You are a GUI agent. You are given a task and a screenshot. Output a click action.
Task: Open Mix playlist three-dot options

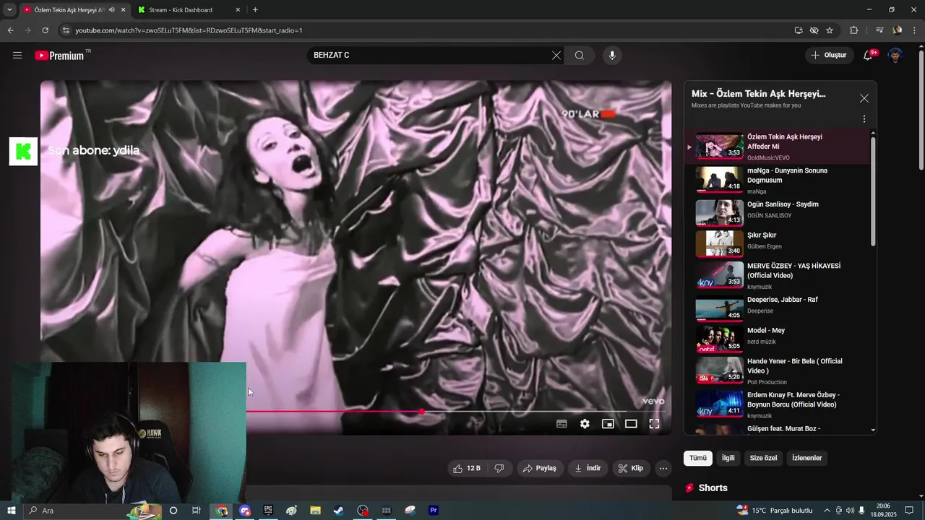(x=864, y=119)
